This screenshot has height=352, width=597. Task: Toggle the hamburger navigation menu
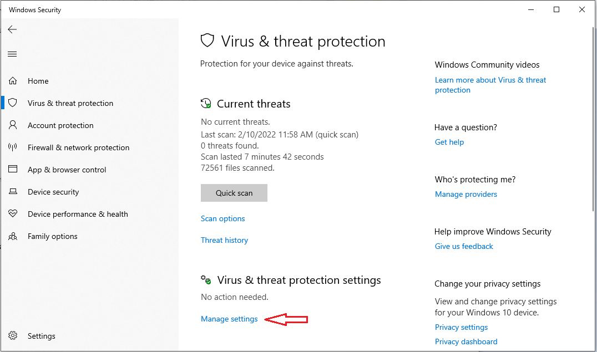tap(12, 54)
